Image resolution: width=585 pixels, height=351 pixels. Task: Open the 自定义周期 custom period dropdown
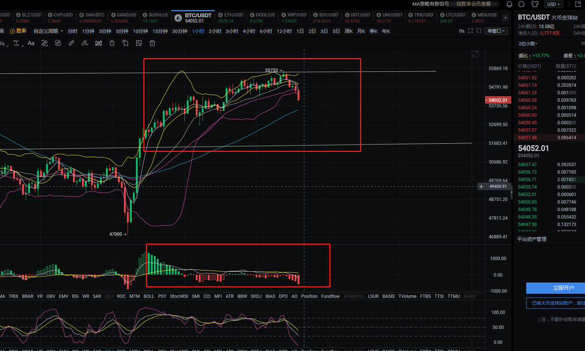click(x=48, y=31)
